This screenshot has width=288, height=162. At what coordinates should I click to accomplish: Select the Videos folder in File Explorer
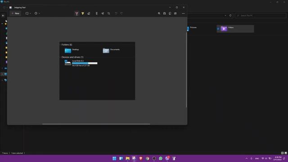(235, 29)
